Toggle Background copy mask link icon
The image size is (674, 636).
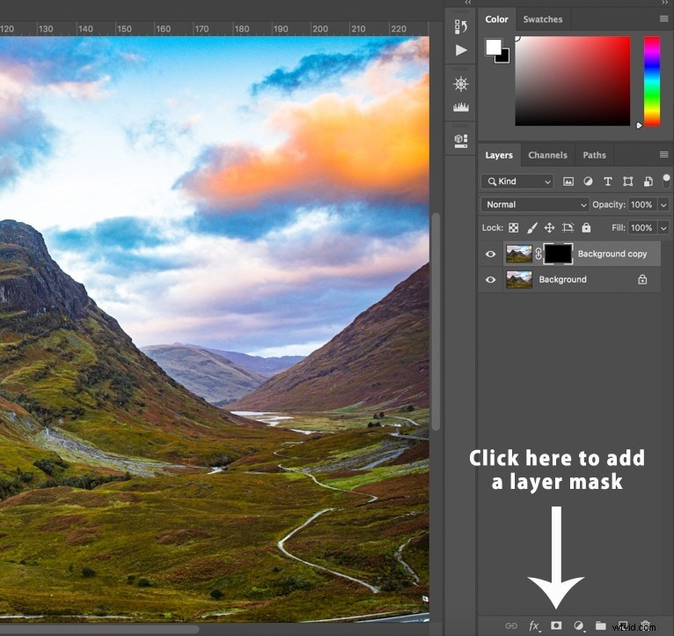tap(538, 254)
